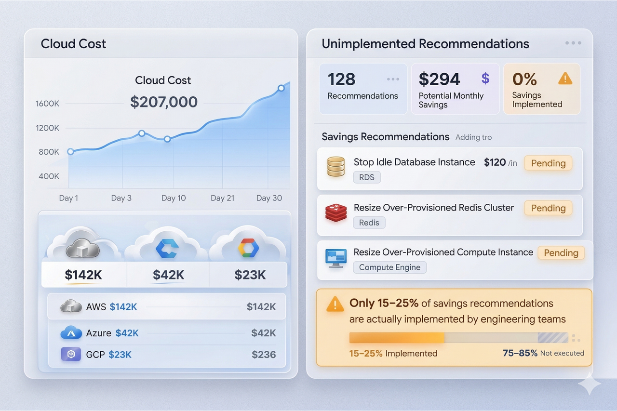Select the Day 30 data point on chart
The height and width of the screenshot is (411, 617).
click(x=281, y=88)
